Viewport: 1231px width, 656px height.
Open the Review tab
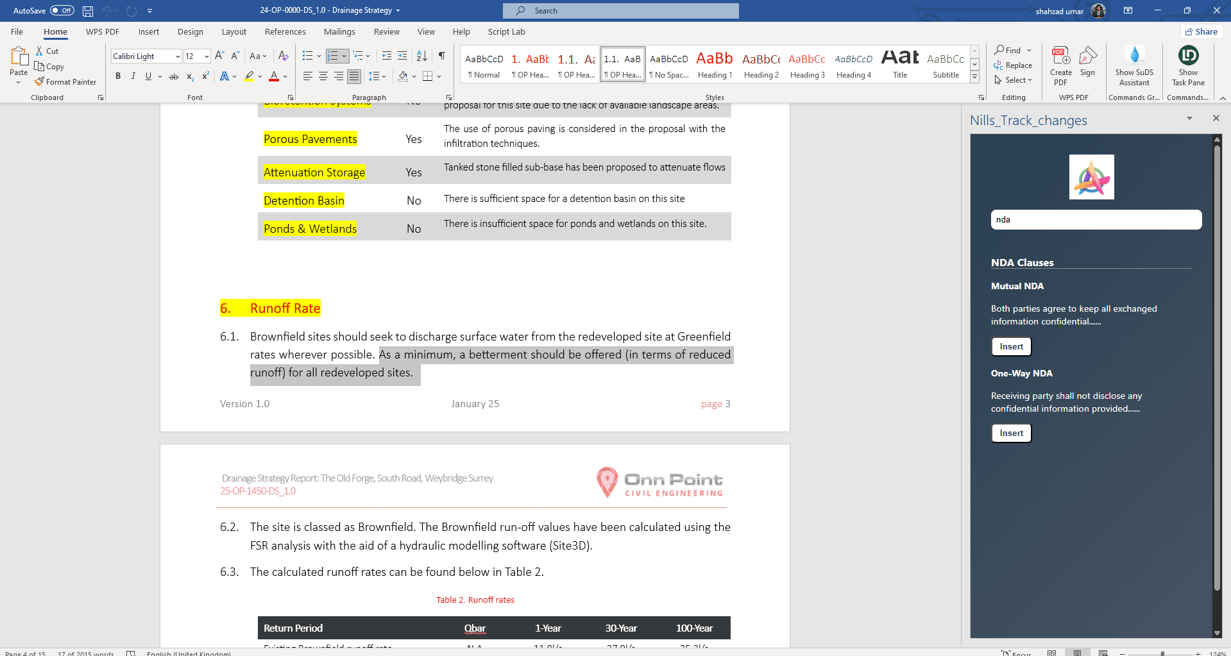387,31
